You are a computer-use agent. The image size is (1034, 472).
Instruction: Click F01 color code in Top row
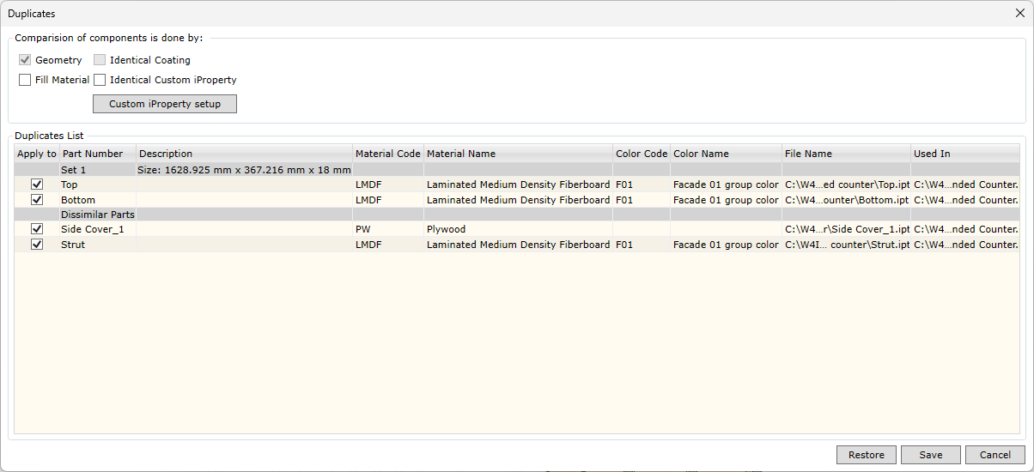pyautogui.click(x=642, y=185)
